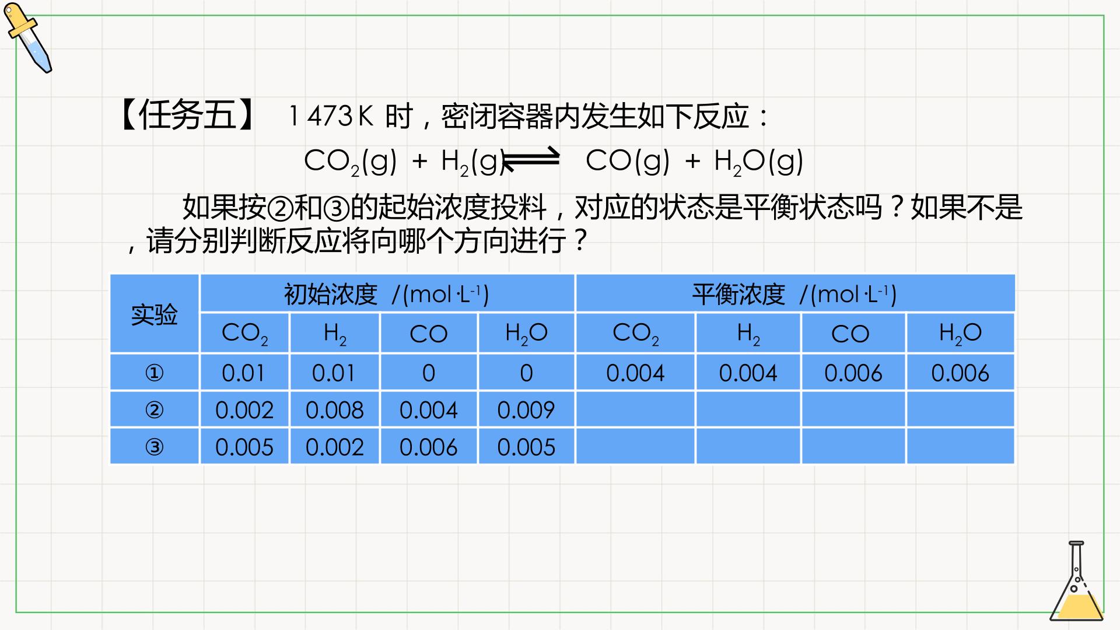Image resolution: width=1120 pixels, height=630 pixels.
Task: Select experiment ① row label
Action: [x=155, y=372]
